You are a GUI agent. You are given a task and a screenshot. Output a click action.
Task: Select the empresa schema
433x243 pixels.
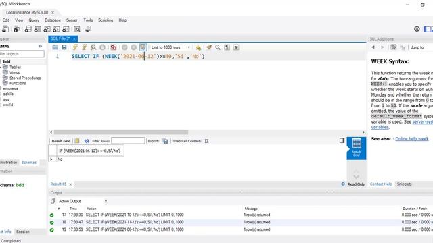pos(11,88)
